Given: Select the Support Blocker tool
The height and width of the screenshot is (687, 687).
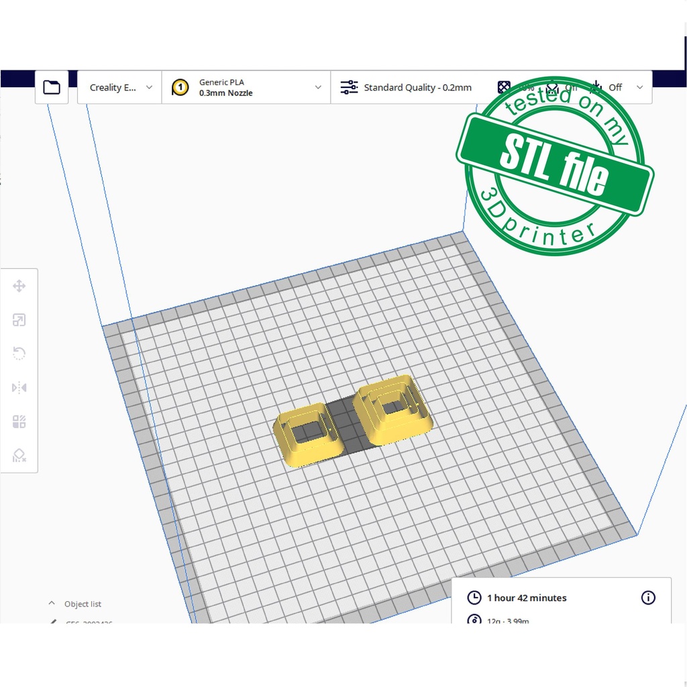Looking at the screenshot, I should (19, 456).
